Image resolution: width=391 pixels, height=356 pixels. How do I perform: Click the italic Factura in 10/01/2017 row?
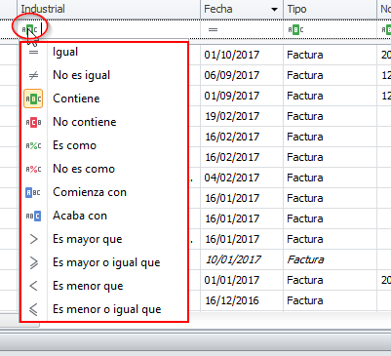point(305,259)
